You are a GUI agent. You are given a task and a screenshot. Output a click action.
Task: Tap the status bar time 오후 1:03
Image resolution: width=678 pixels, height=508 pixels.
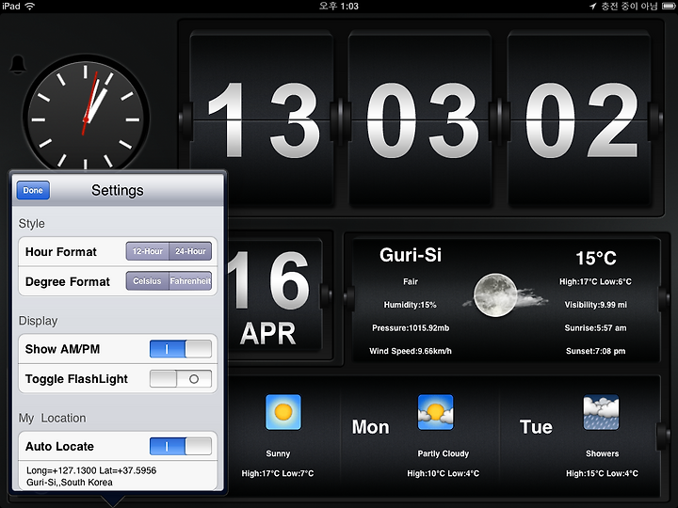click(339, 6)
